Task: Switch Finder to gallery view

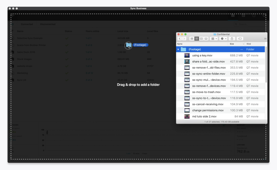Action: point(206,38)
